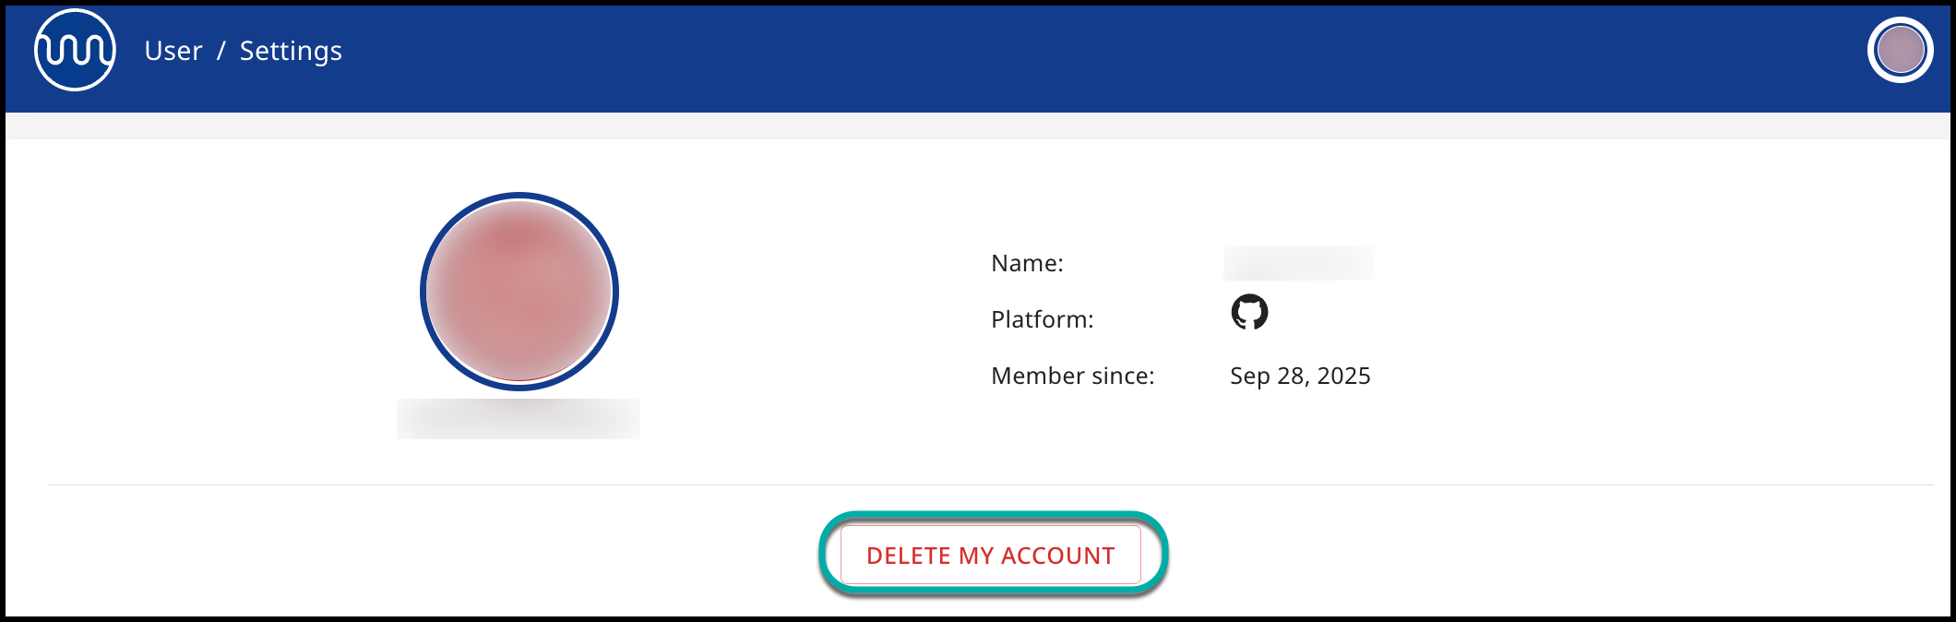The height and width of the screenshot is (622, 1956).
Task: Click the Settings breadcrumb item
Action: (291, 52)
